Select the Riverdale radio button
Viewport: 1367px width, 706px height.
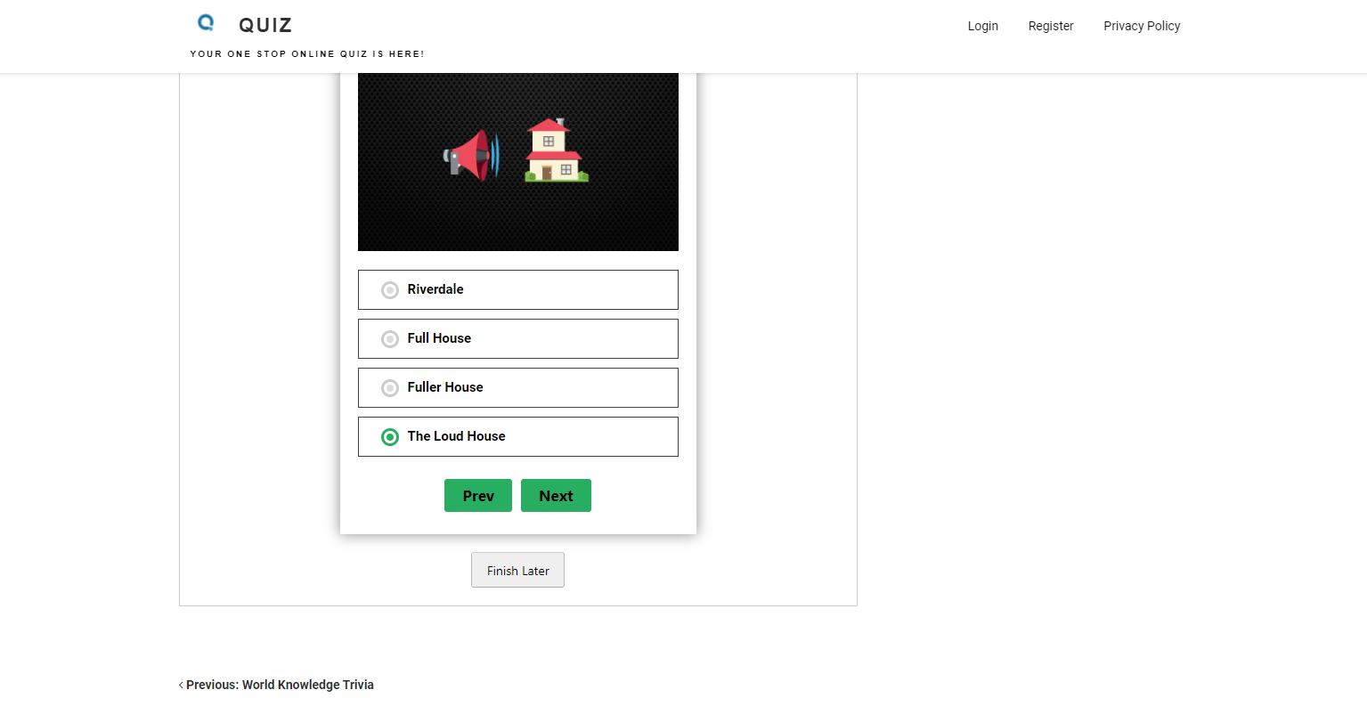coord(390,290)
